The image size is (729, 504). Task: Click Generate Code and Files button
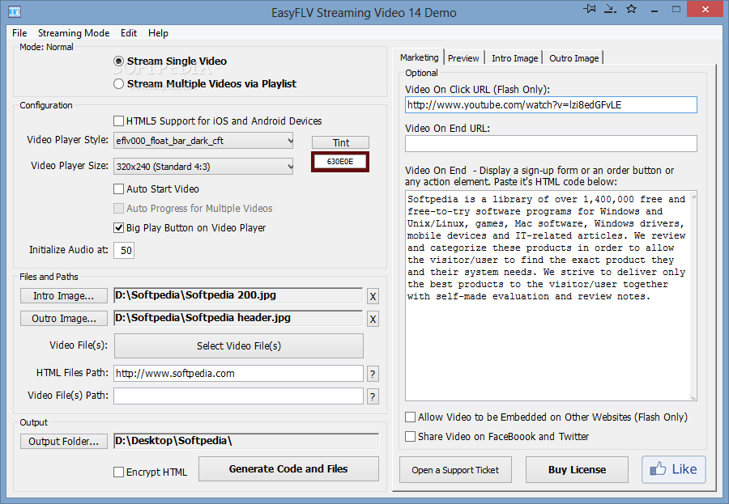(288, 469)
